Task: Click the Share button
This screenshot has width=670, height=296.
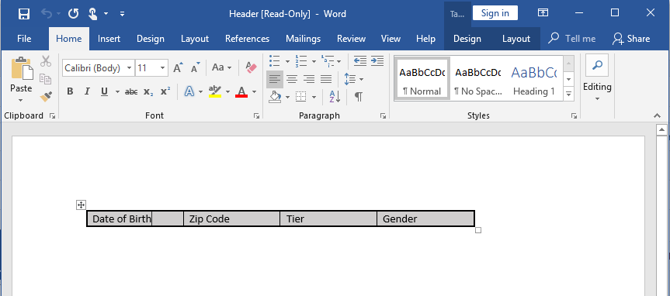Action: point(631,39)
